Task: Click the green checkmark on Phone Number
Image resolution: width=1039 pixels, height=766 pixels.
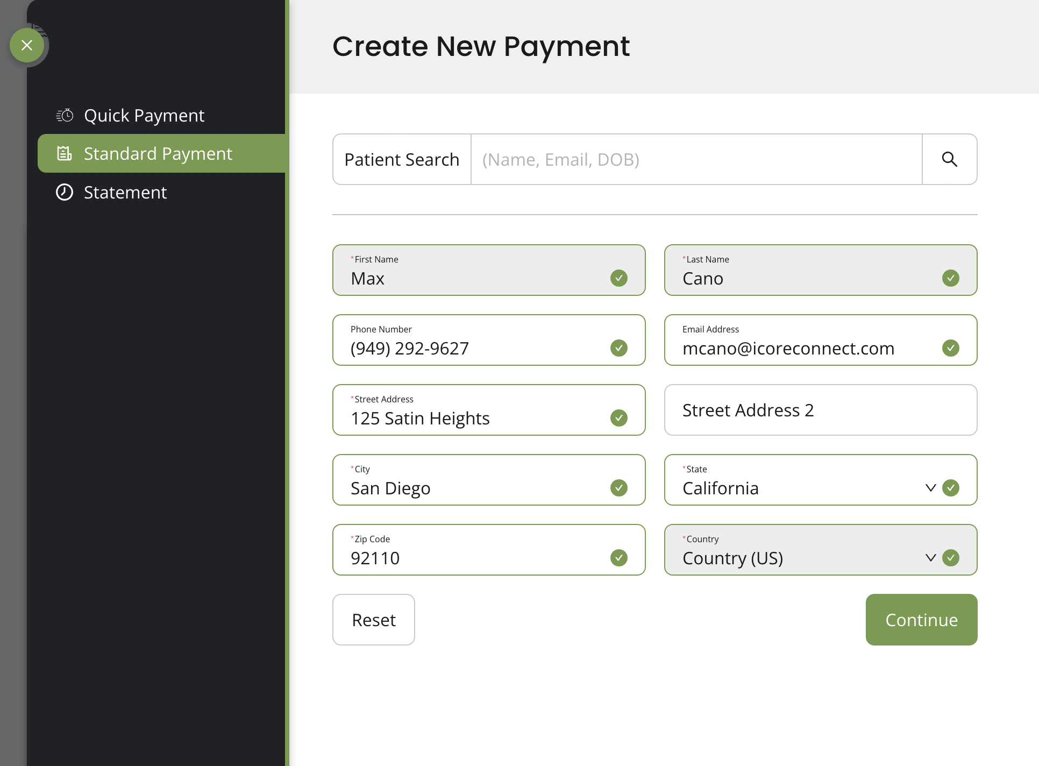Action: coord(619,348)
